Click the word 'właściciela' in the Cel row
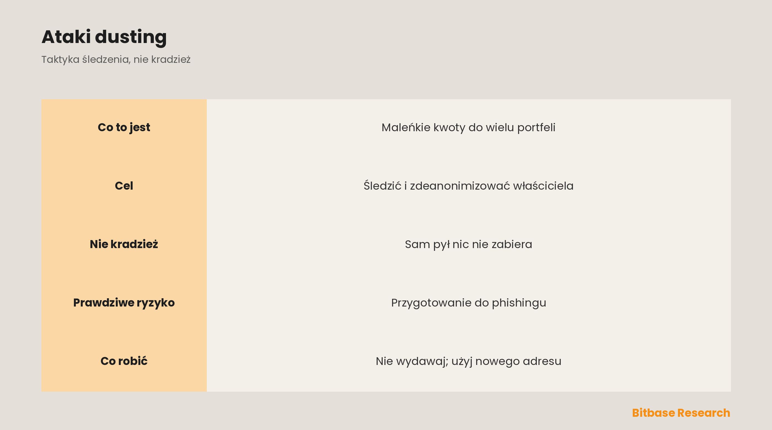This screenshot has width=772, height=430. click(543, 186)
